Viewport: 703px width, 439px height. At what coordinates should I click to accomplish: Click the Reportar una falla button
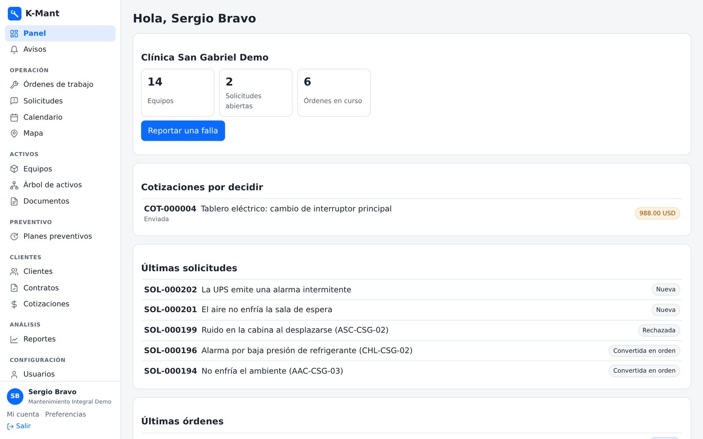point(183,131)
